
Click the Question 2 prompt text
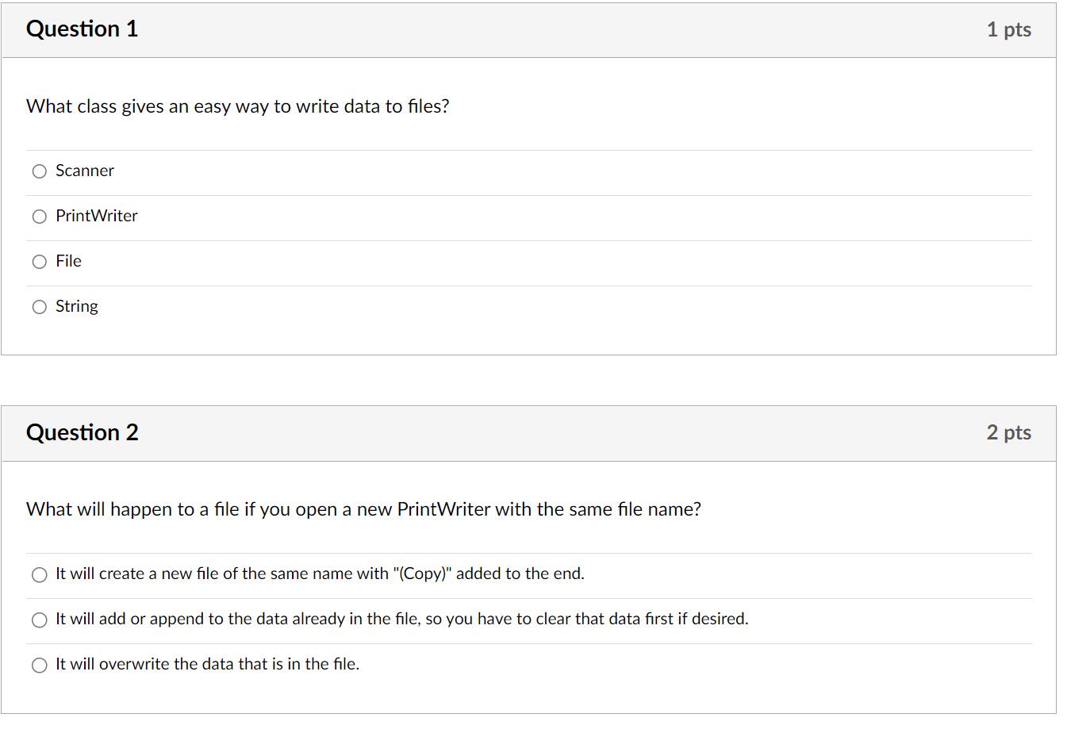click(364, 509)
